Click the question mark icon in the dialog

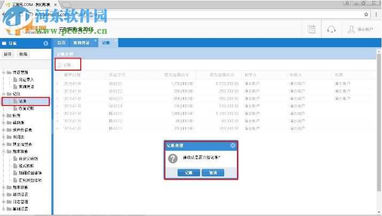(173, 159)
